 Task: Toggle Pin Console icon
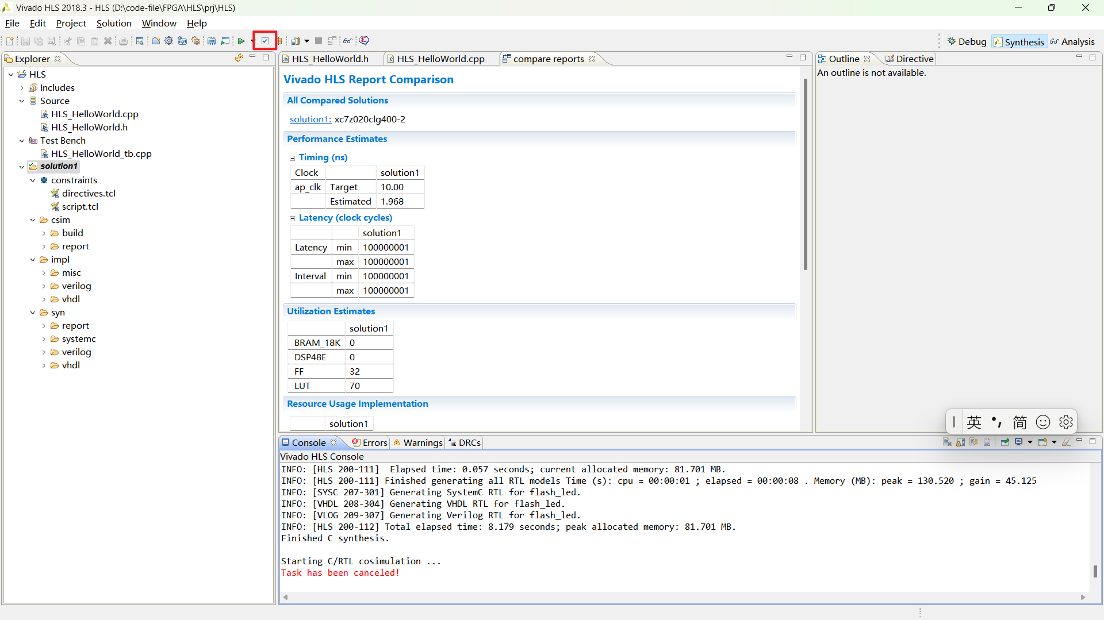(1005, 442)
